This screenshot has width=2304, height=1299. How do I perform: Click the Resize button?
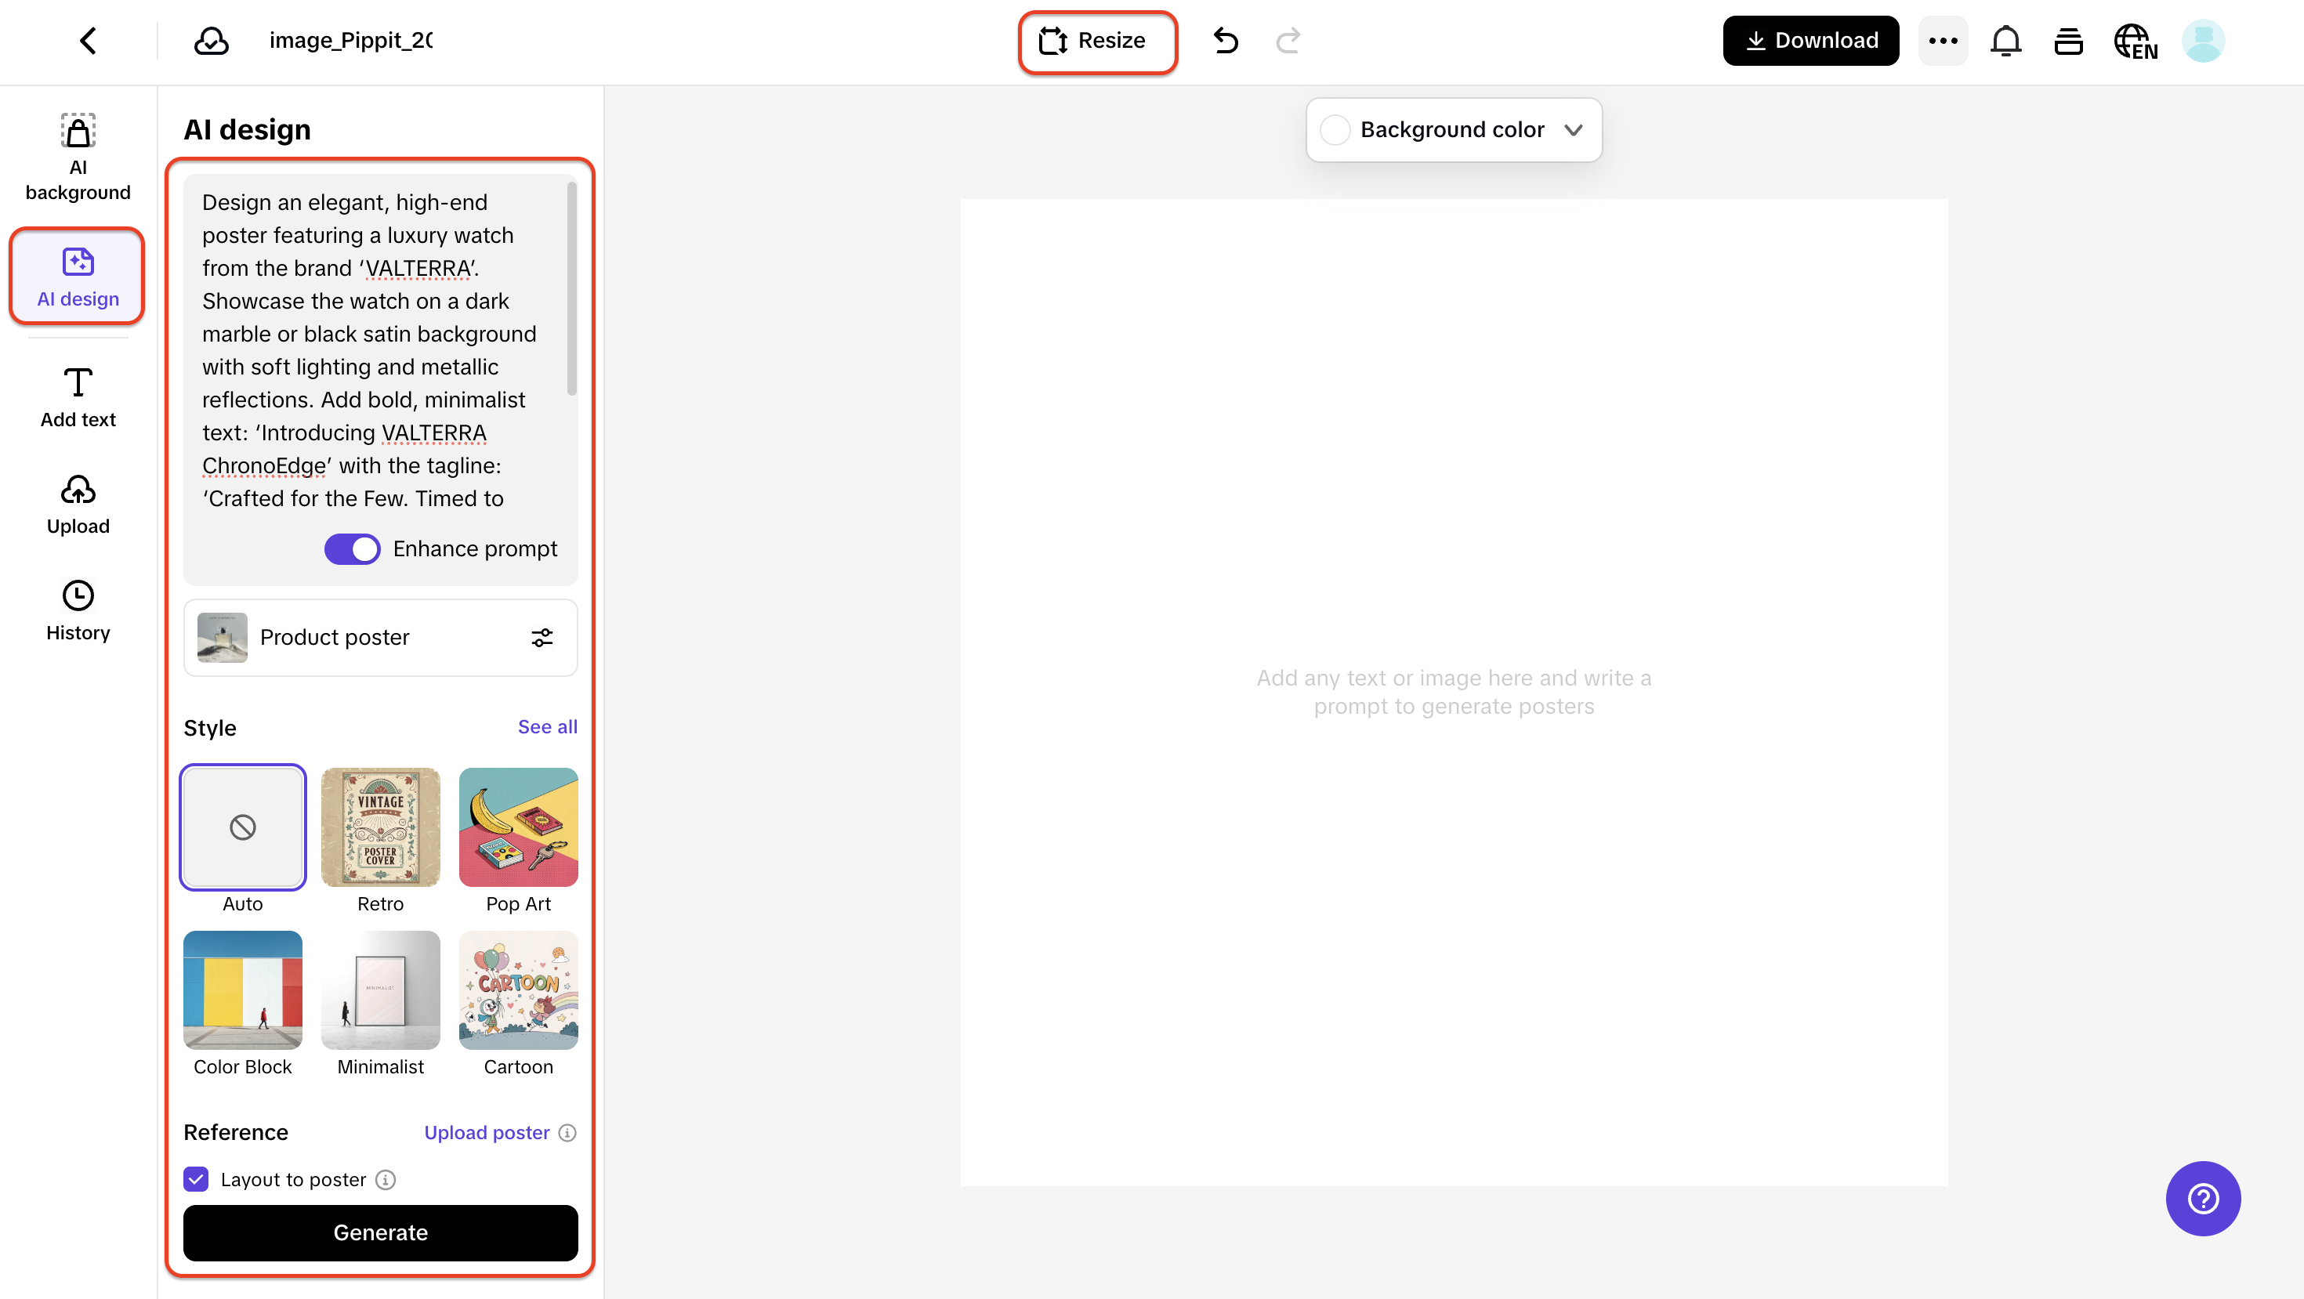pyautogui.click(x=1097, y=40)
